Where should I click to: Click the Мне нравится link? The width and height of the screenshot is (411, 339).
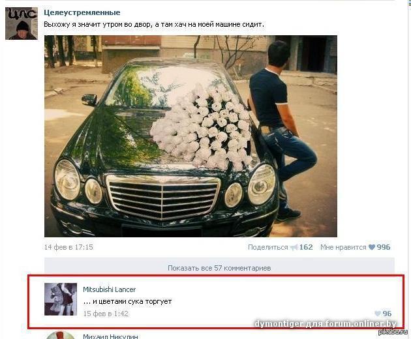pyautogui.click(x=343, y=247)
